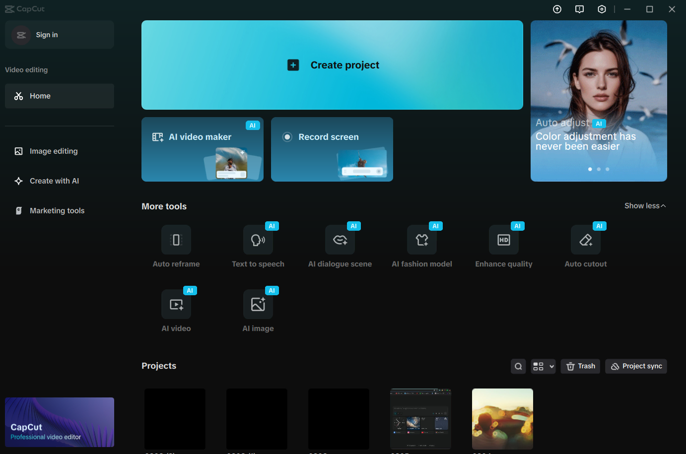Viewport: 686px width, 454px height.
Task: Click the Video editing label
Action: (26, 70)
